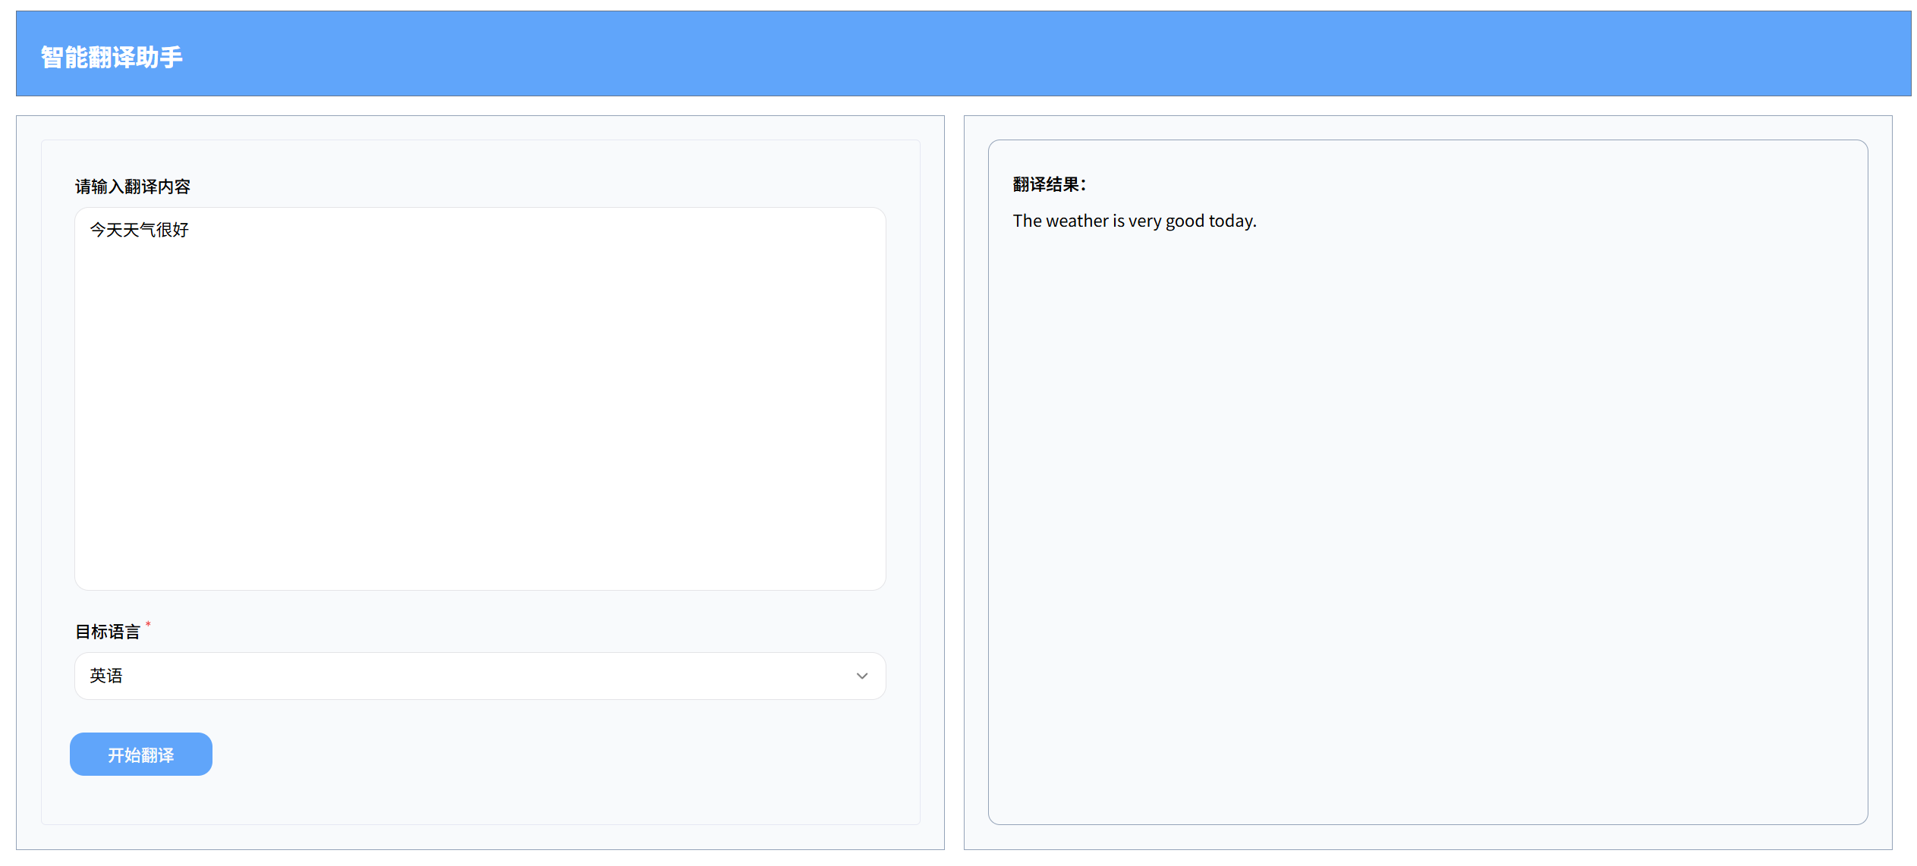Image resolution: width=1917 pixels, height=866 pixels.
Task: Click the word 'The' in the result
Action: (x=1027, y=221)
